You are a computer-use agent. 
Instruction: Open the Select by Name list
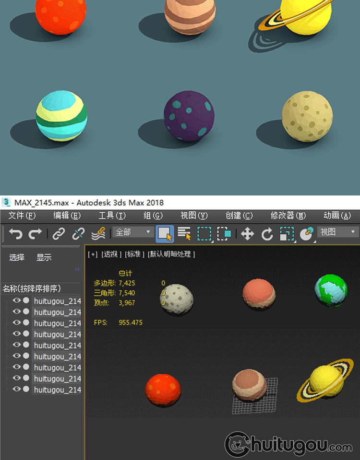coord(184,234)
